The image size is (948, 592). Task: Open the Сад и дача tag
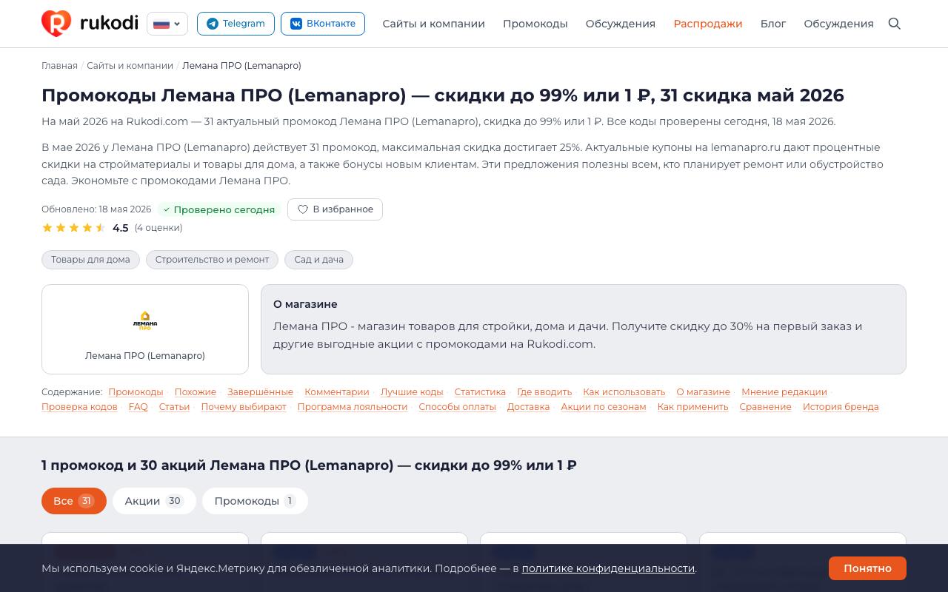click(x=318, y=260)
